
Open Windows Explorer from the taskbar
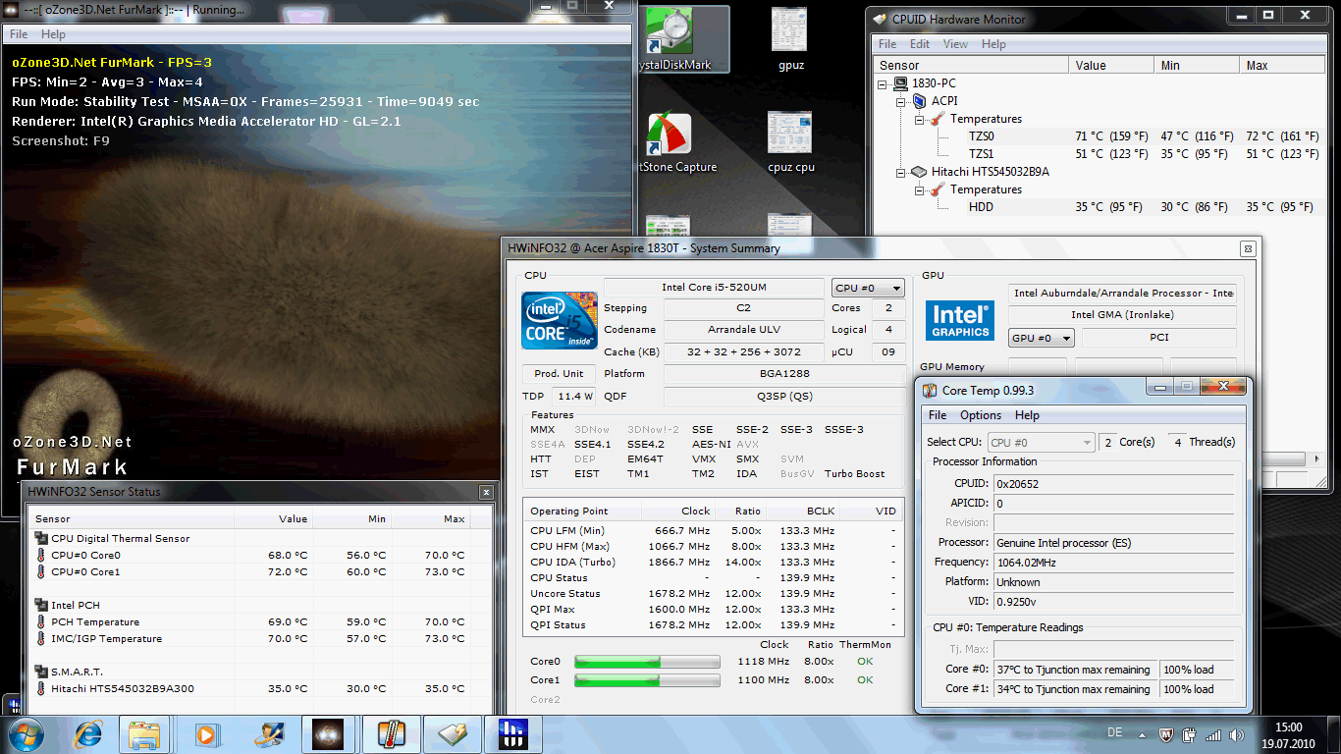coord(143,734)
